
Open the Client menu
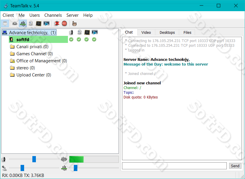8,15
